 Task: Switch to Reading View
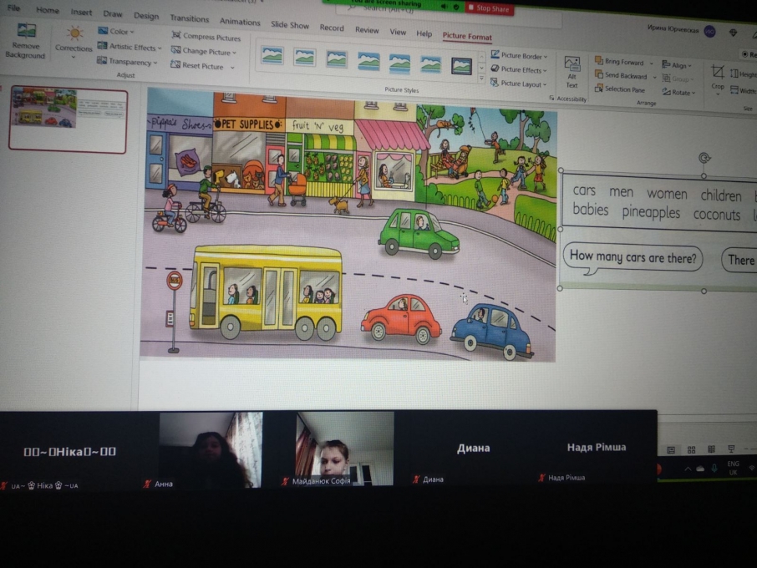pyautogui.click(x=712, y=449)
